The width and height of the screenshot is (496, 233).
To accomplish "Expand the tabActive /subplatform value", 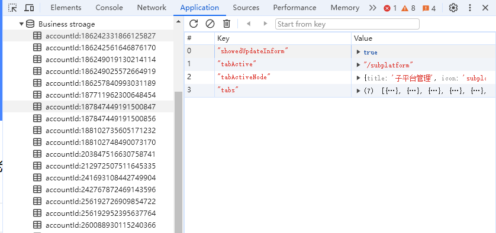I will 359,65.
